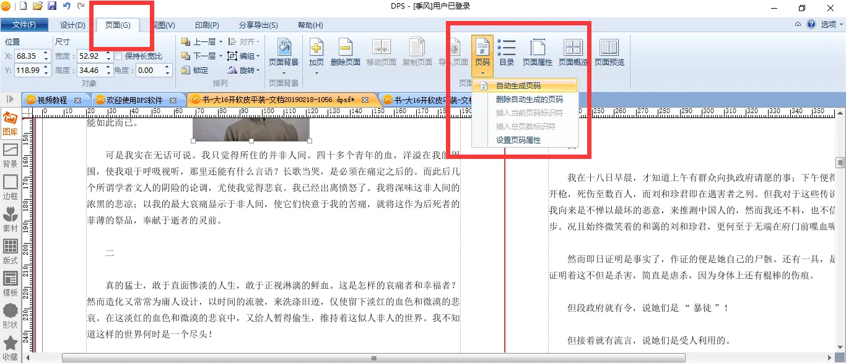This screenshot has height=363, width=846.
Task: Expand the 旋转 rotate dropdown
Action: 258,70
